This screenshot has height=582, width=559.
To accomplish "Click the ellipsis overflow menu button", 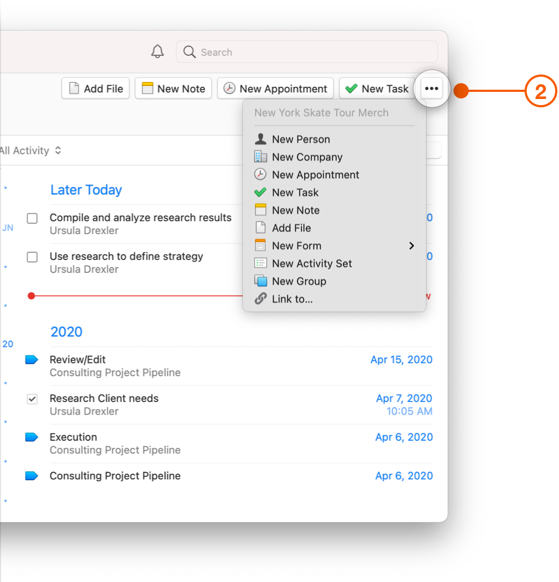I will coord(431,88).
